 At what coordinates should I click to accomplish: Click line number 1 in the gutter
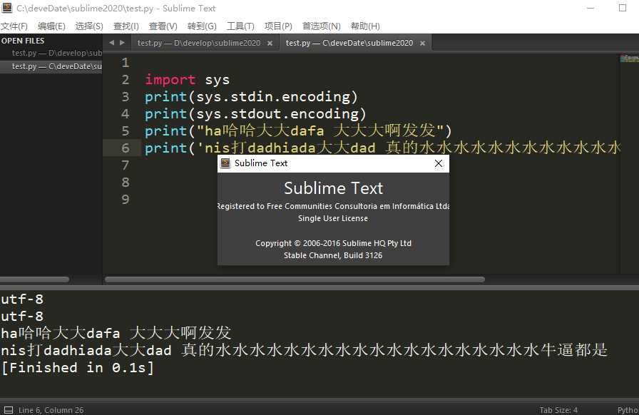coord(125,62)
